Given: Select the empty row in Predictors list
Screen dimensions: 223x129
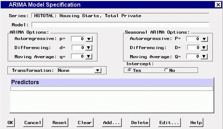Looking at the screenshot, I should pyautogui.click(x=112, y=89).
